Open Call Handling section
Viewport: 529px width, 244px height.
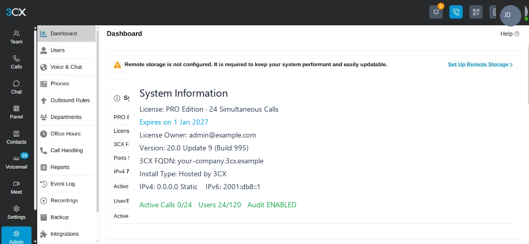click(x=67, y=150)
